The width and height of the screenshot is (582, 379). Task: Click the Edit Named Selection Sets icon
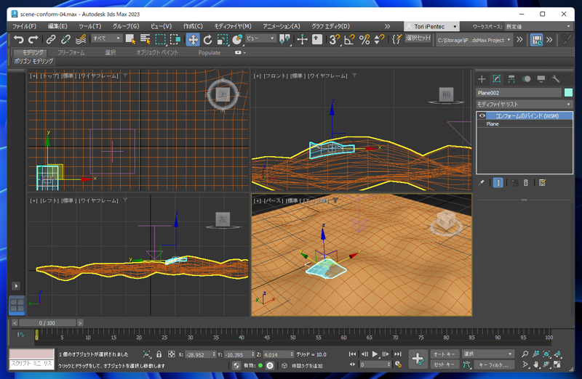click(396, 39)
